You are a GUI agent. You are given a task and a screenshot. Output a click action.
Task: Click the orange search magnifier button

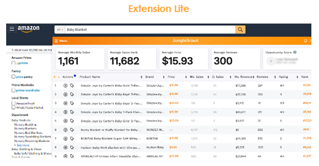pyautogui.click(x=240, y=30)
